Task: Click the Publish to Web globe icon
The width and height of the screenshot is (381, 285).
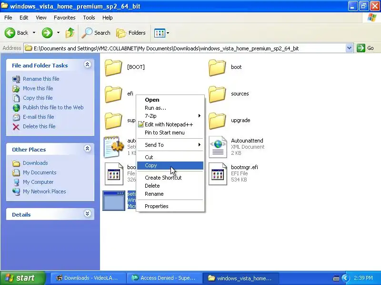Action: [x=16, y=108]
